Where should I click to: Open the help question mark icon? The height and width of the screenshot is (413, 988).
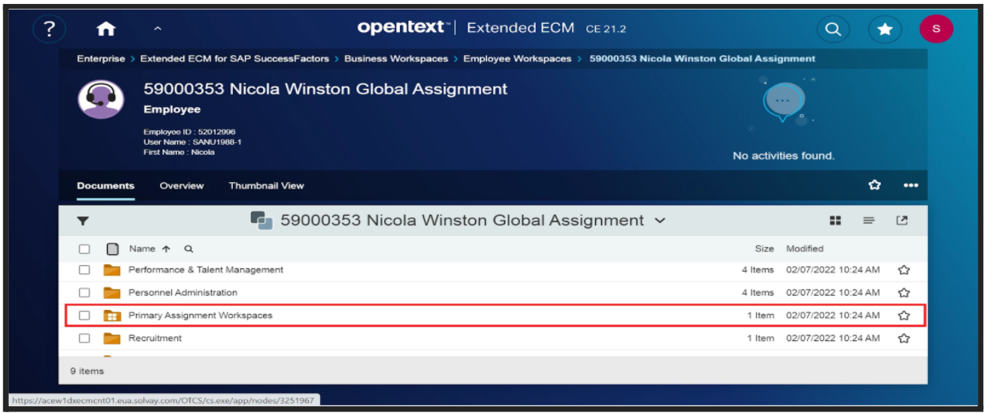pos(50,29)
